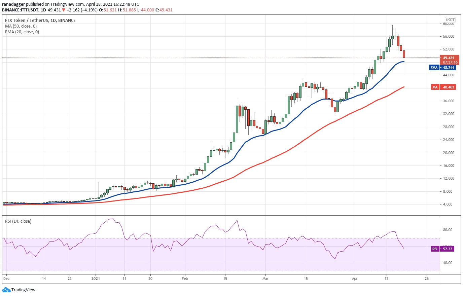Viewport: 463px width, 296px height.
Task: Click the 'MA (50, close, 0)' indicator legend
Action: click(x=21, y=26)
